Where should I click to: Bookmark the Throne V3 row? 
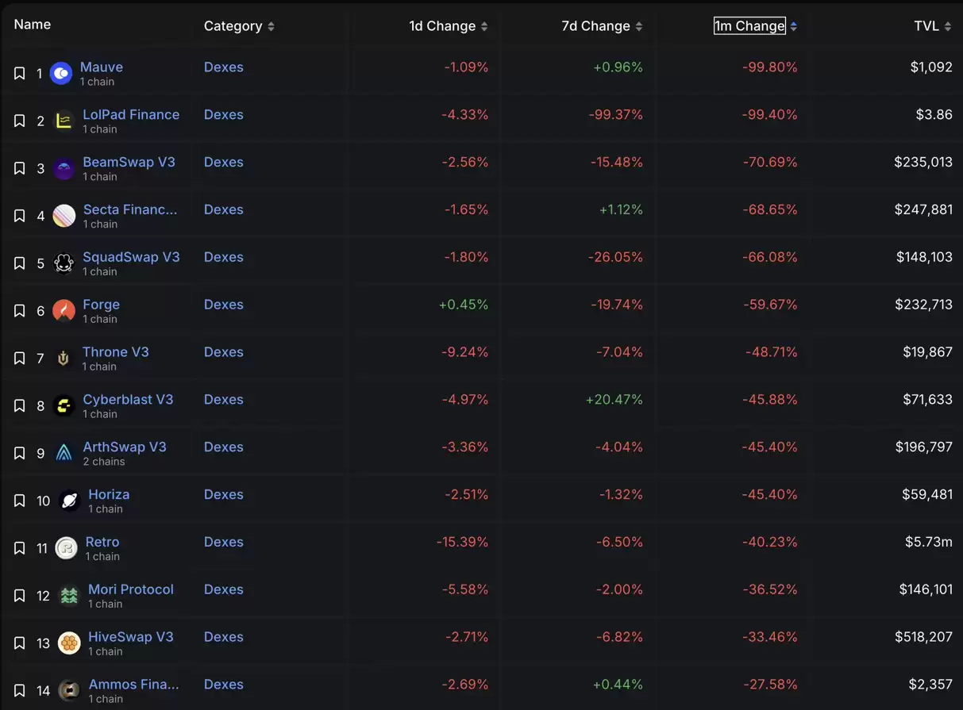(20, 359)
